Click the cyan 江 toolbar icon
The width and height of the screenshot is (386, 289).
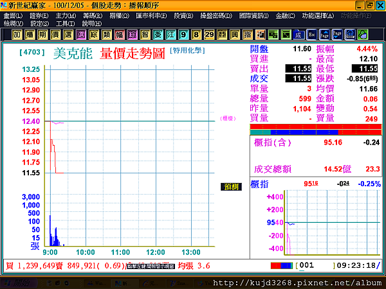170,35
